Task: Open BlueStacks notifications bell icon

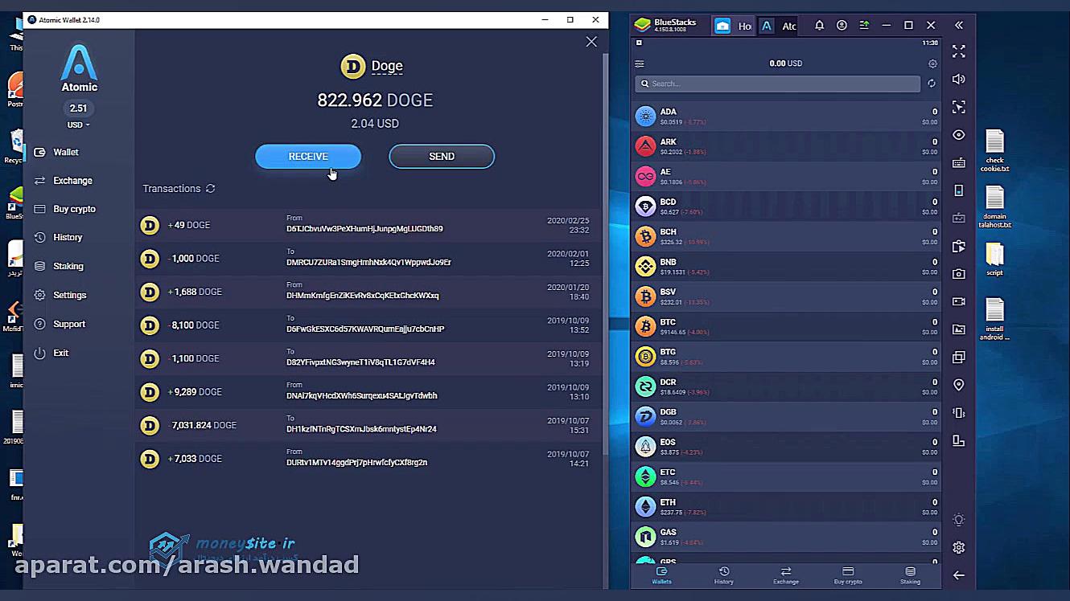Action: click(819, 26)
